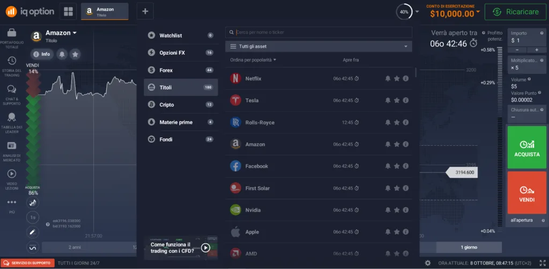Image resolution: width=549 pixels, height=269 pixels.
Task: Increase Importo with plus button
Action: click(x=536, y=50)
